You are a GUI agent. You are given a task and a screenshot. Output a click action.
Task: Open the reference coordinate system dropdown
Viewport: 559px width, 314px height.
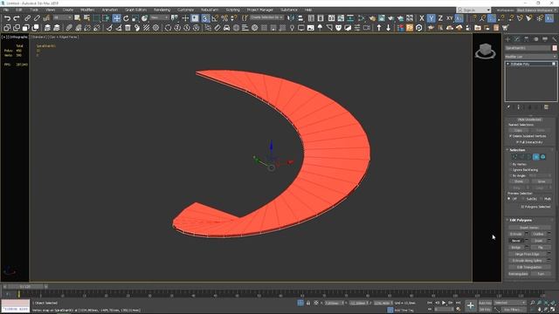coord(159,17)
